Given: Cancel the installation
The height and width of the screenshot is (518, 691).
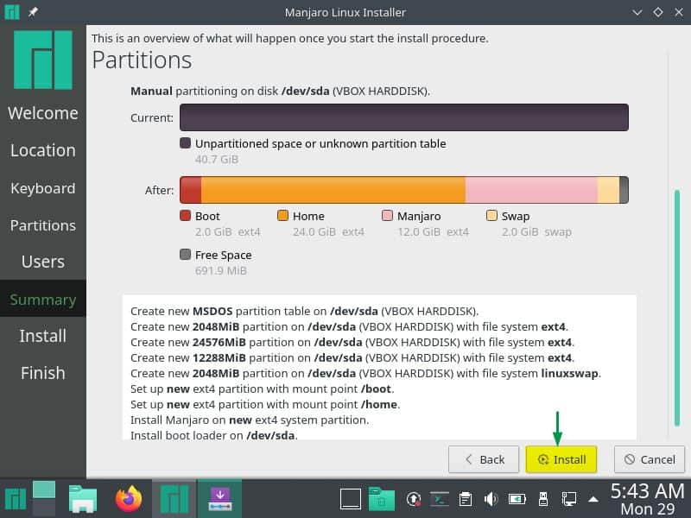Looking at the screenshot, I should tap(650, 459).
